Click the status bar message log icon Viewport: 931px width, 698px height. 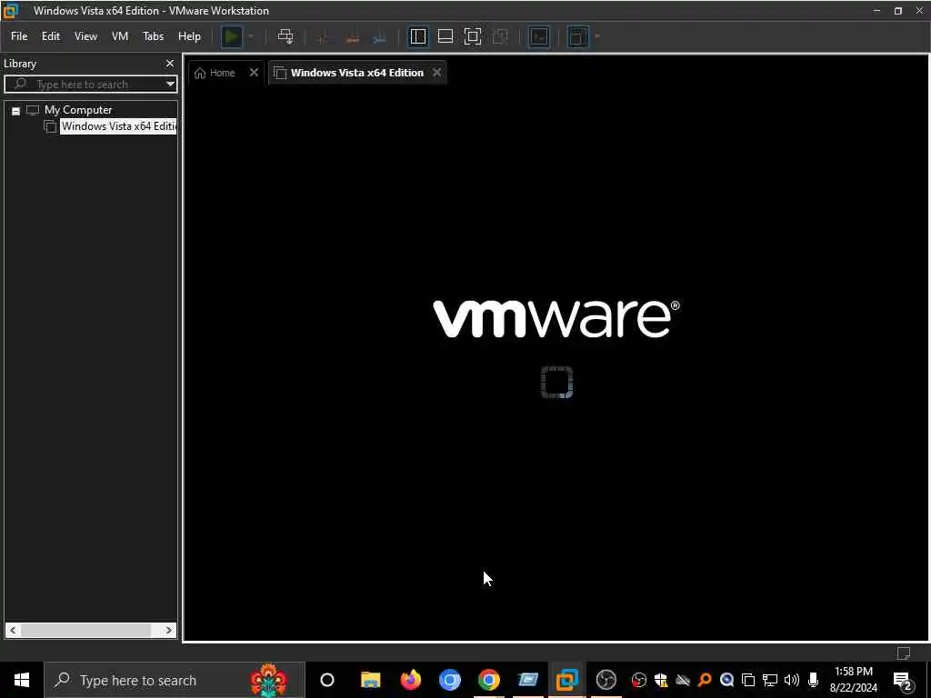pyautogui.click(x=903, y=653)
